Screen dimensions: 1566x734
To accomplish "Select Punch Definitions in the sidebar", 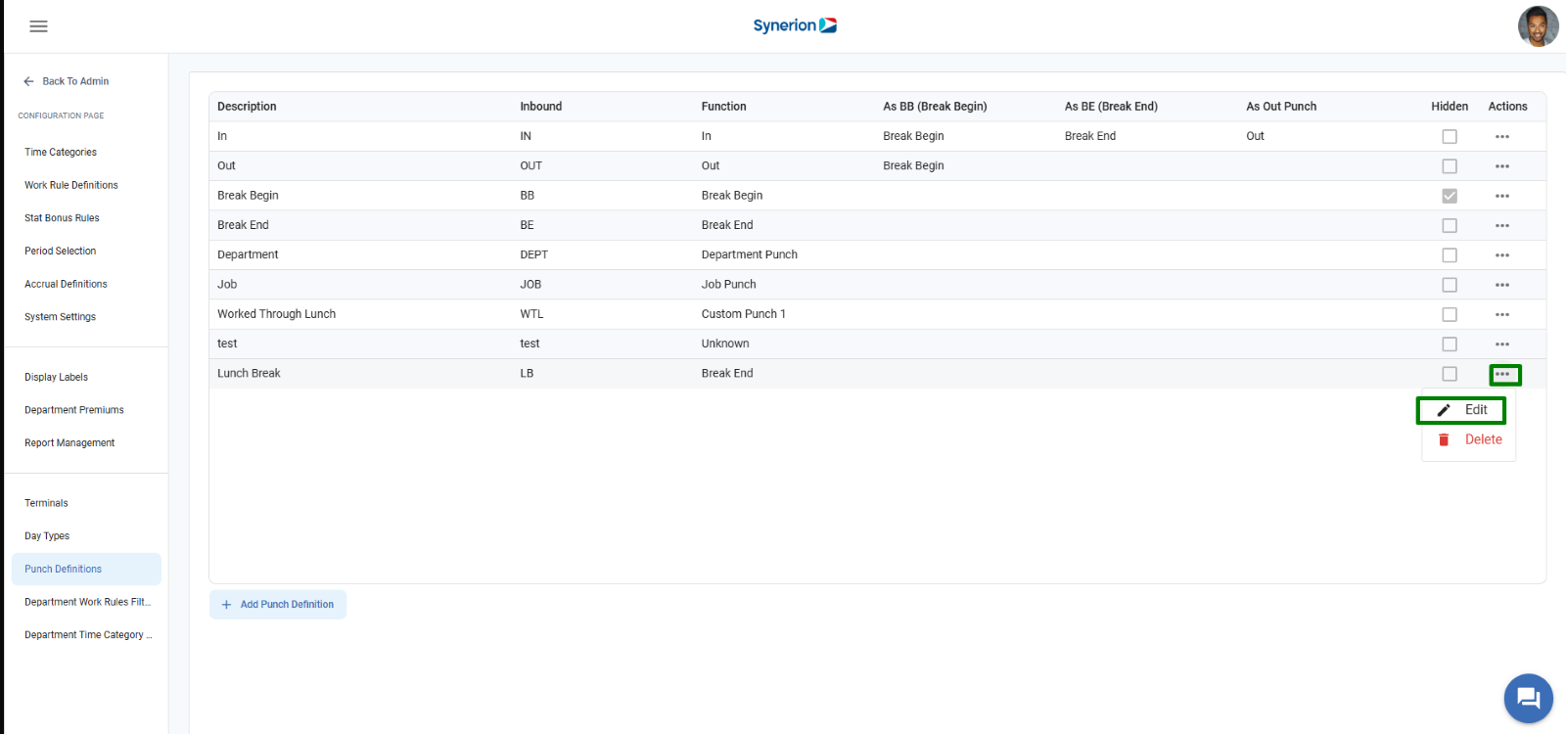I will [86, 569].
